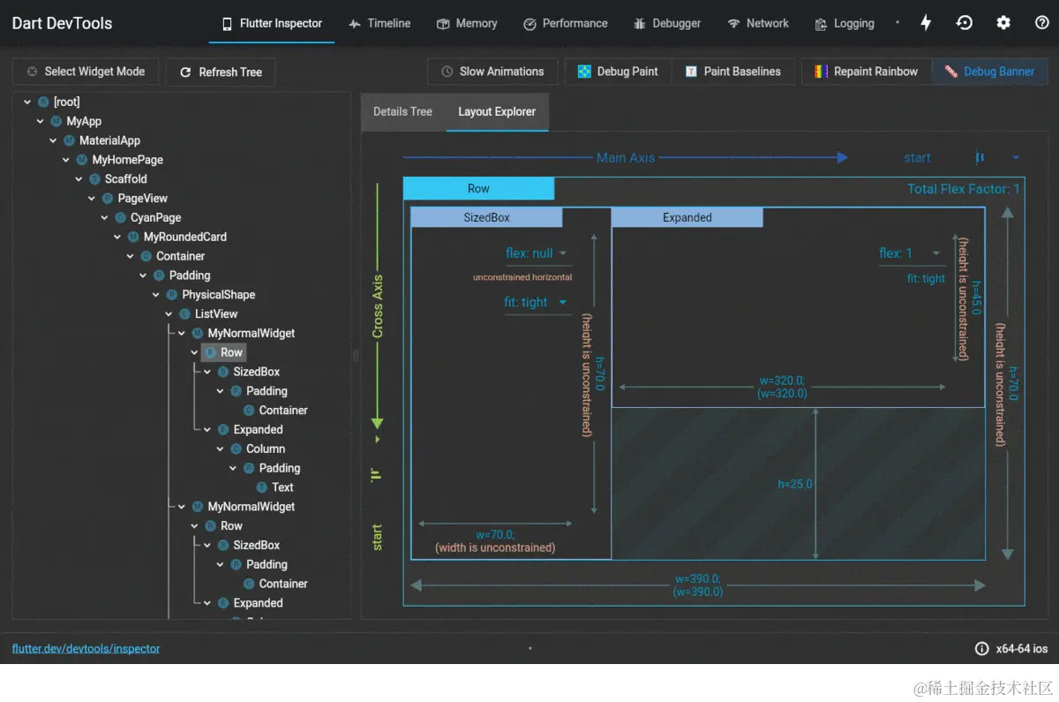Click the PhysicalShape widget icon
This screenshot has width=1059, height=702.
(172, 295)
